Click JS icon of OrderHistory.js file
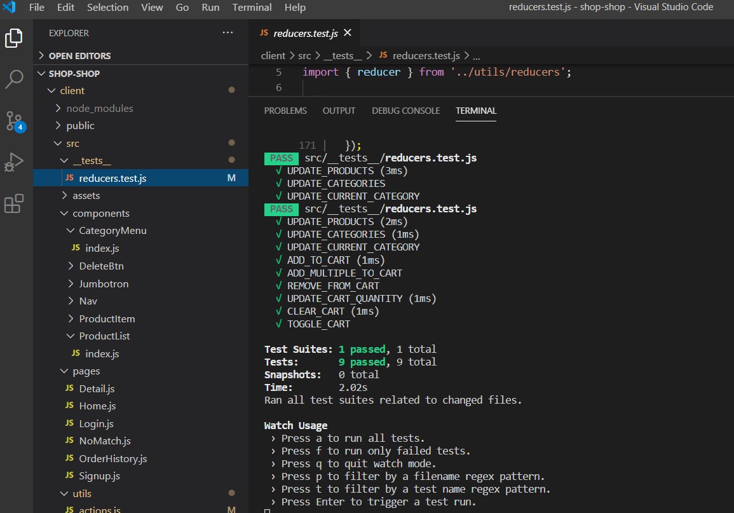 (x=70, y=458)
